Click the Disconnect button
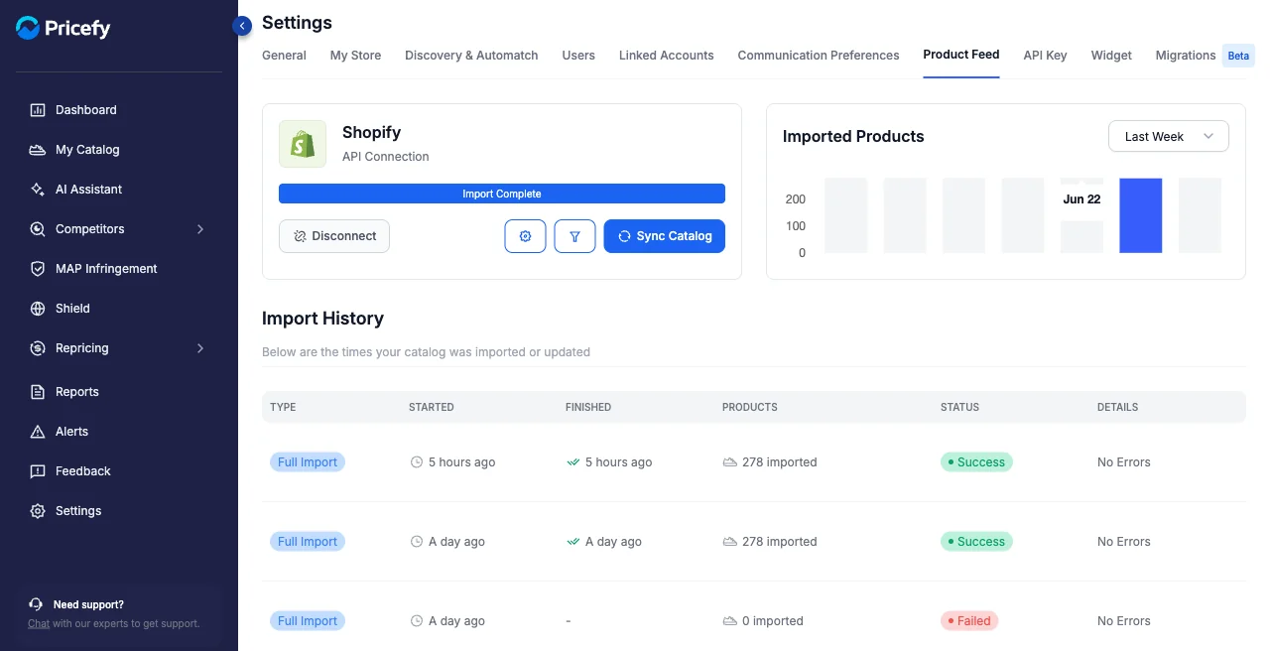 tap(334, 236)
